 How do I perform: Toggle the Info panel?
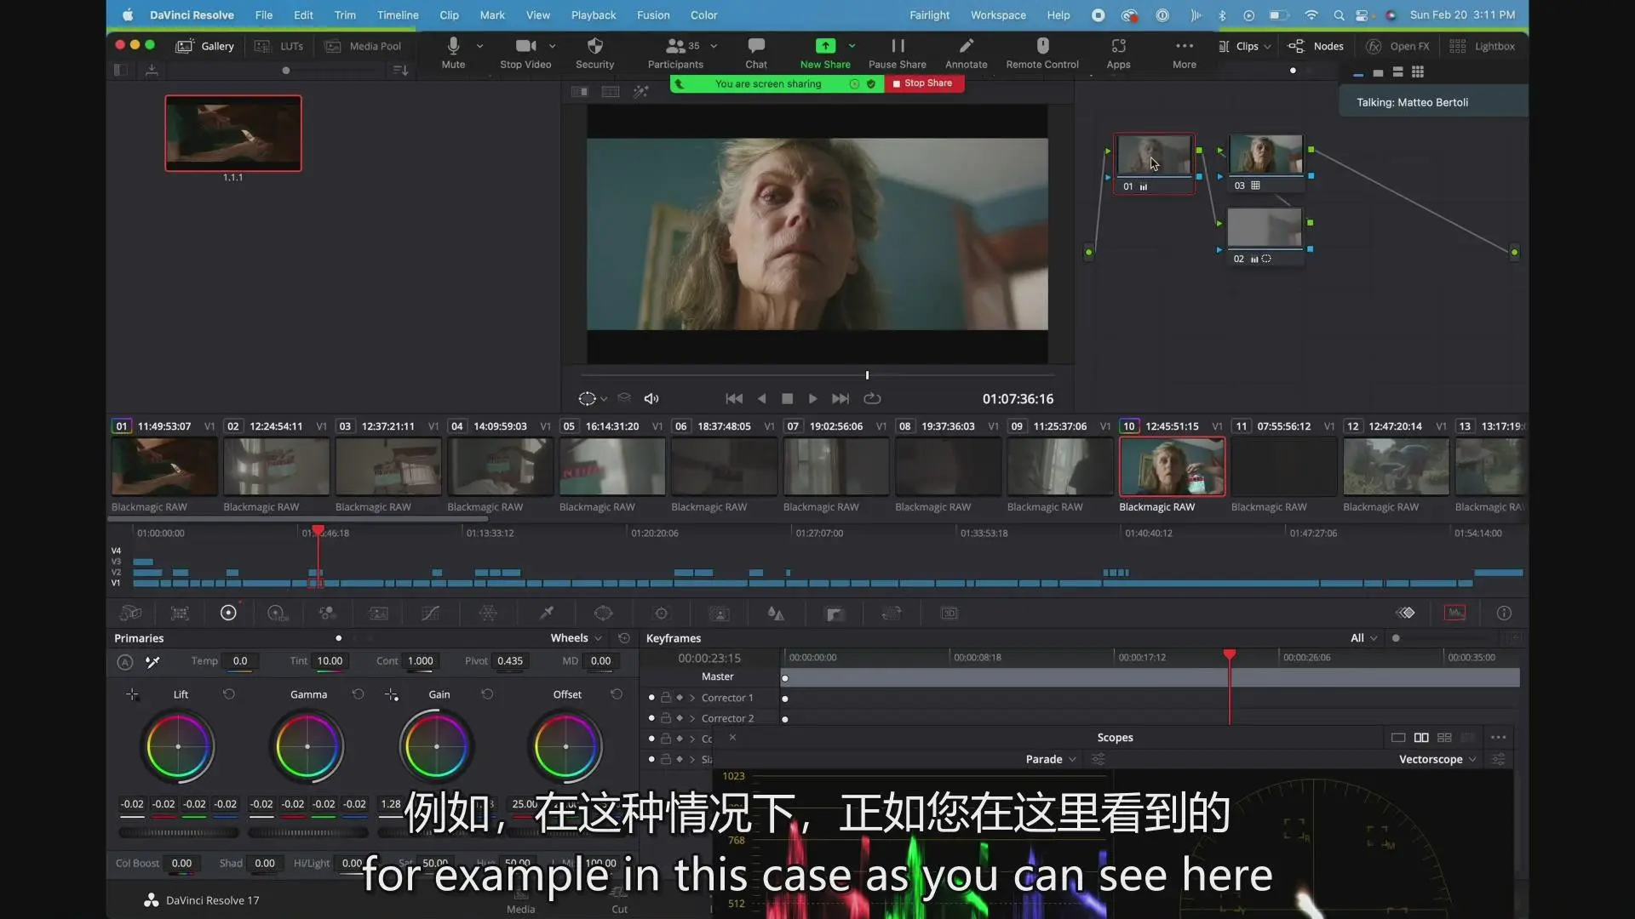(x=1504, y=613)
